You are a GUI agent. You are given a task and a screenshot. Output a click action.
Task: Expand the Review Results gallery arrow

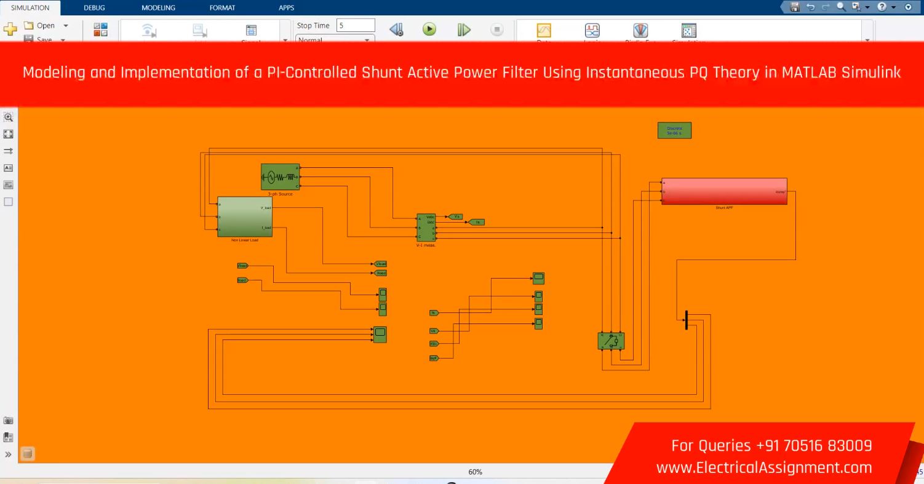click(x=867, y=39)
